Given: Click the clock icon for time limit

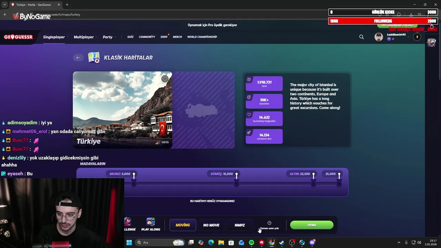Looking at the screenshot, I should 269,223.
